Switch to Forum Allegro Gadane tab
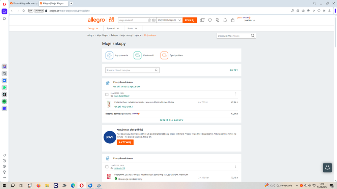The image size is (337, 189). tap(24, 3)
